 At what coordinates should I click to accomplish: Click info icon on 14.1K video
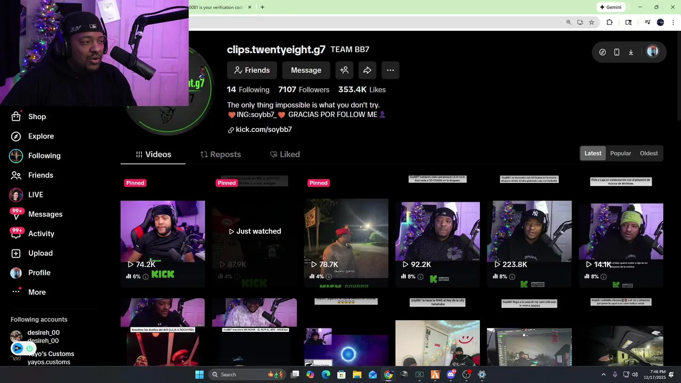coord(604,277)
